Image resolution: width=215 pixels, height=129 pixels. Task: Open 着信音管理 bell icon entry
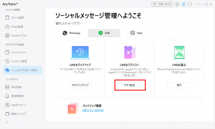click(x=14, y=96)
